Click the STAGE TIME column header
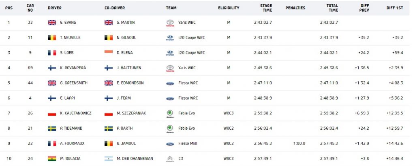 [x=265, y=8]
